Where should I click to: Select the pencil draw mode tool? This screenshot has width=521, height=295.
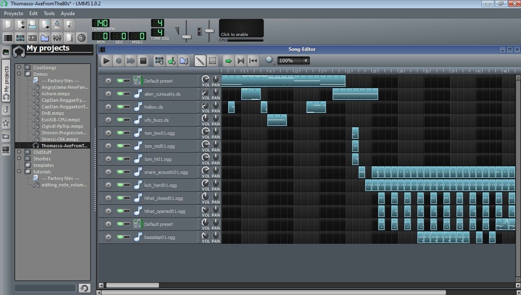[200, 61]
